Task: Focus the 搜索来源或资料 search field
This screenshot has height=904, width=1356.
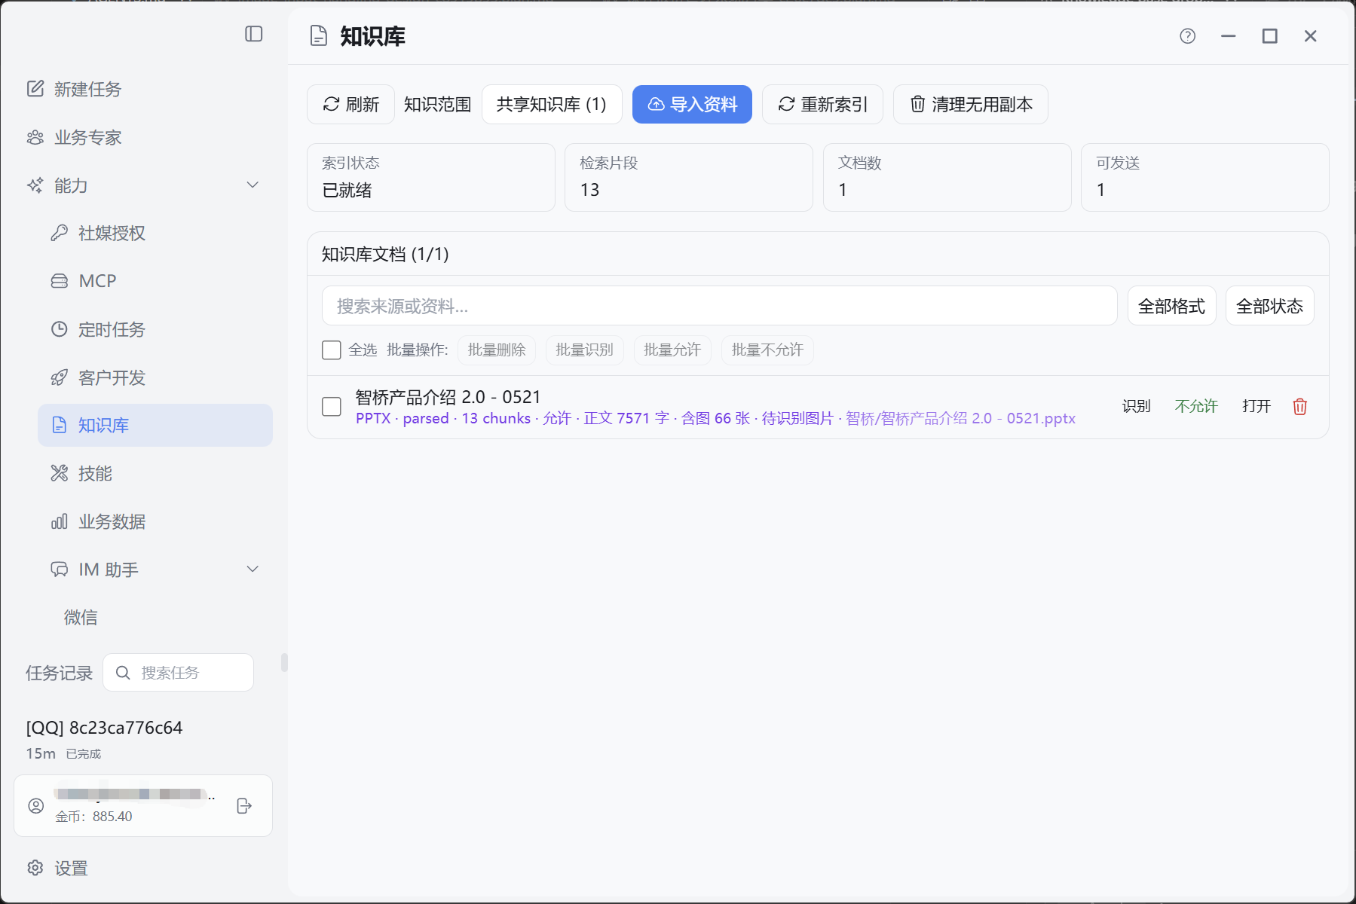Action: point(720,306)
